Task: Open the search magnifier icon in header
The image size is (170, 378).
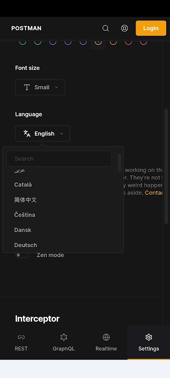Action: point(105,28)
